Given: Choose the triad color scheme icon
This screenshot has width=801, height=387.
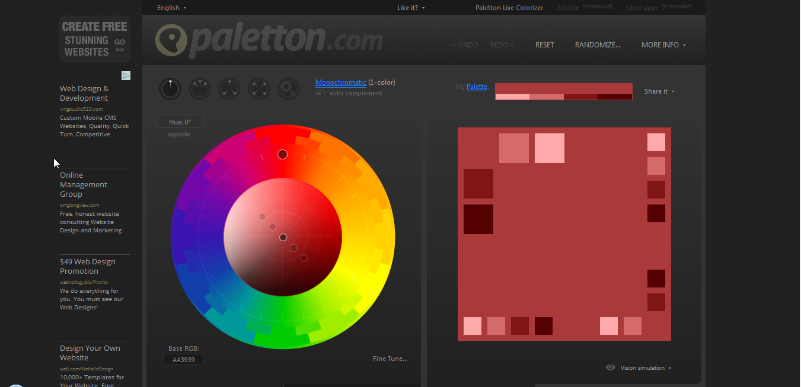Looking at the screenshot, I should tap(229, 88).
